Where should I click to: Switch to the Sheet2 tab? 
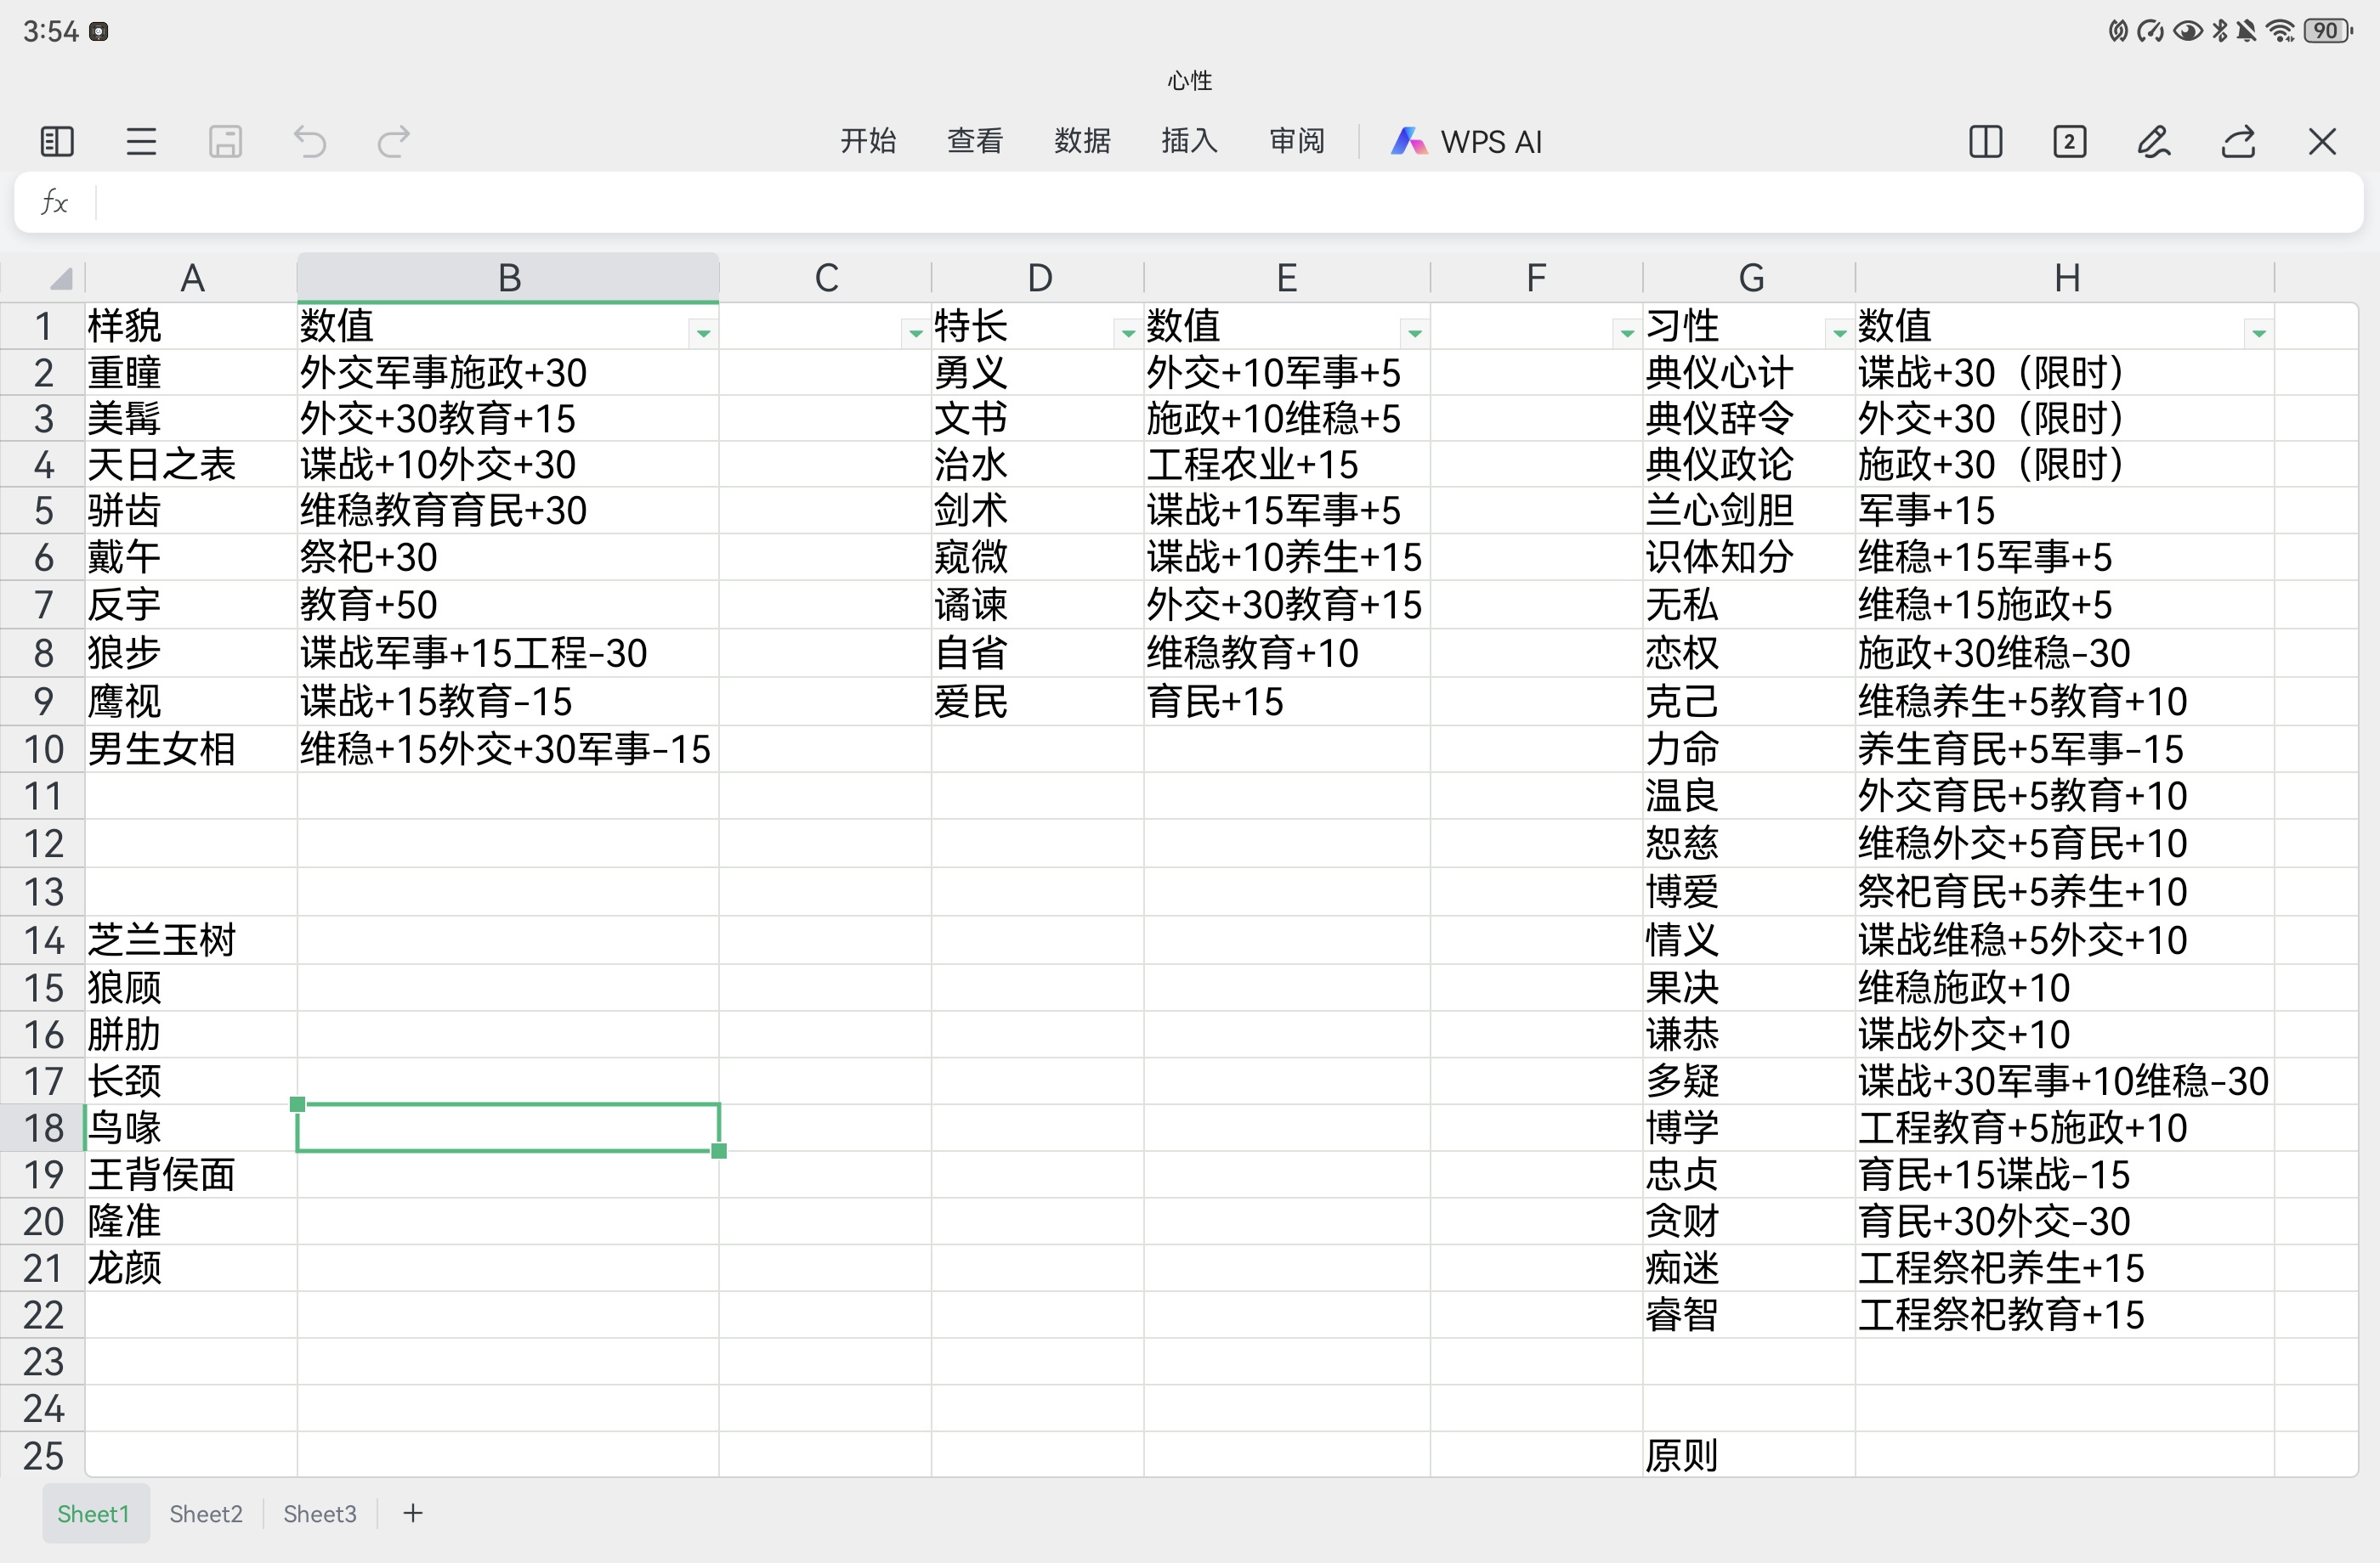206,1513
